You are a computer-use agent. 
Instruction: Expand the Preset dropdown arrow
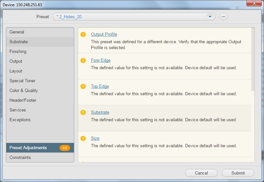tap(210, 17)
